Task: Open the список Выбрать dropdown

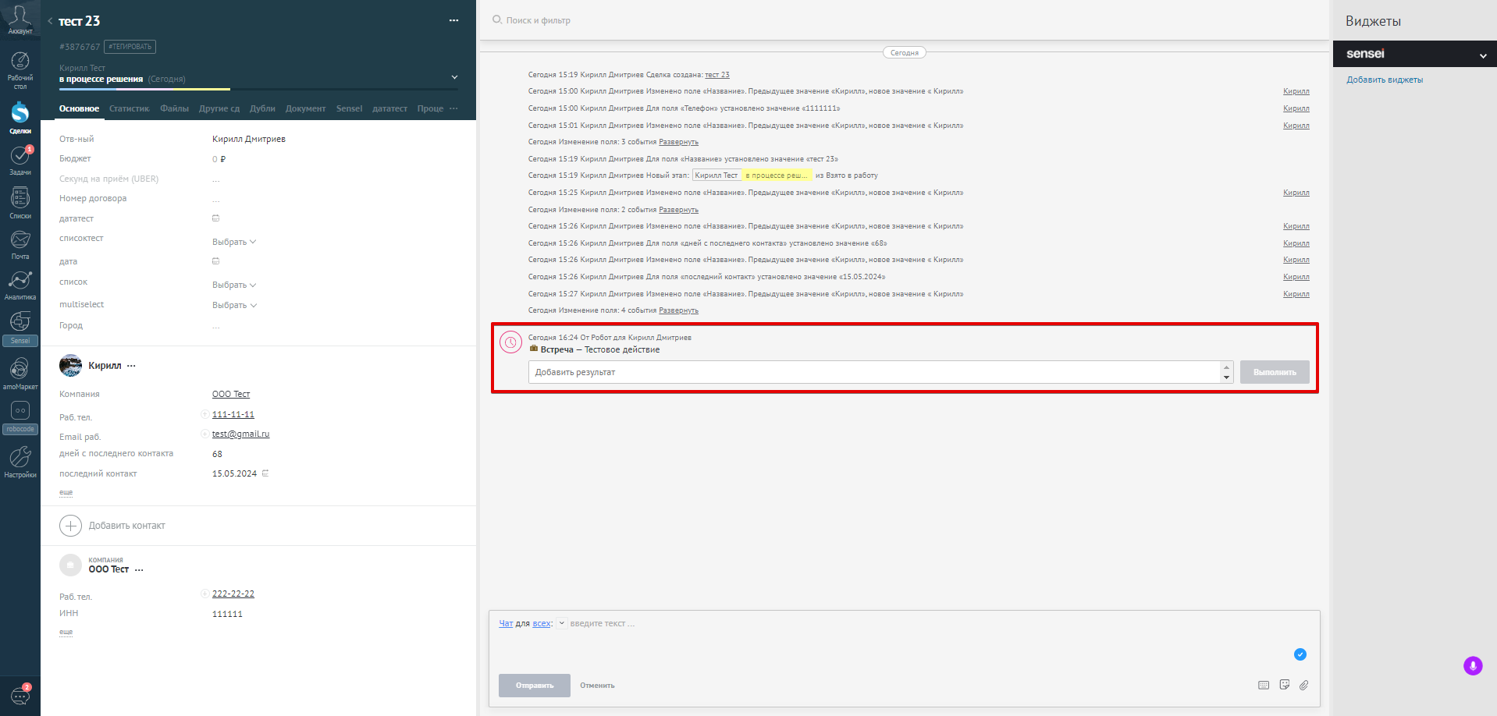Action: pos(234,285)
